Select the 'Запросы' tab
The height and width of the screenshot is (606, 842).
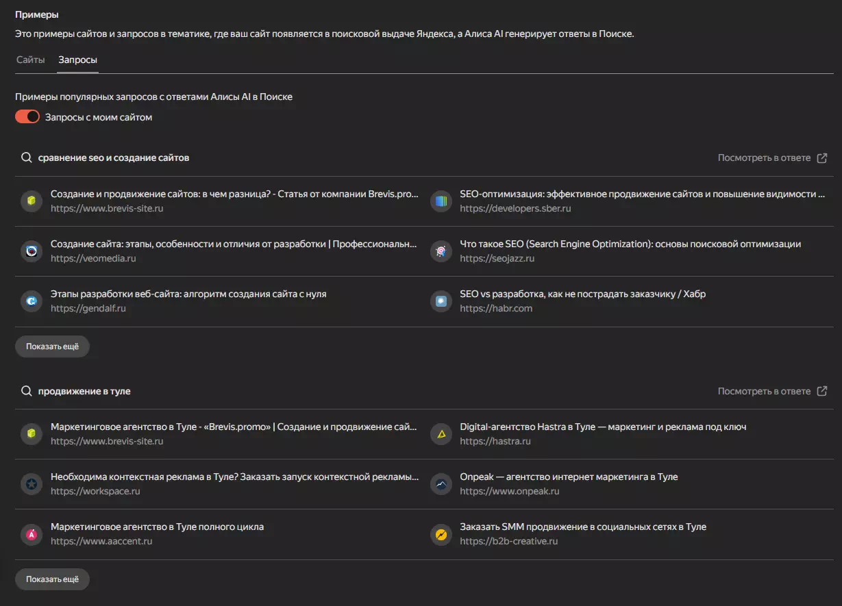point(77,60)
